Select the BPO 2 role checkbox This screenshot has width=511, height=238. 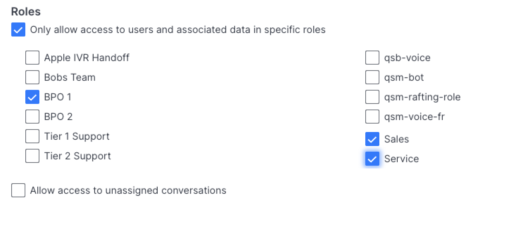32,117
